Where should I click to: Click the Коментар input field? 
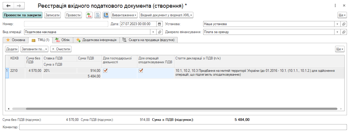pyautogui.click(x=183, y=127)
